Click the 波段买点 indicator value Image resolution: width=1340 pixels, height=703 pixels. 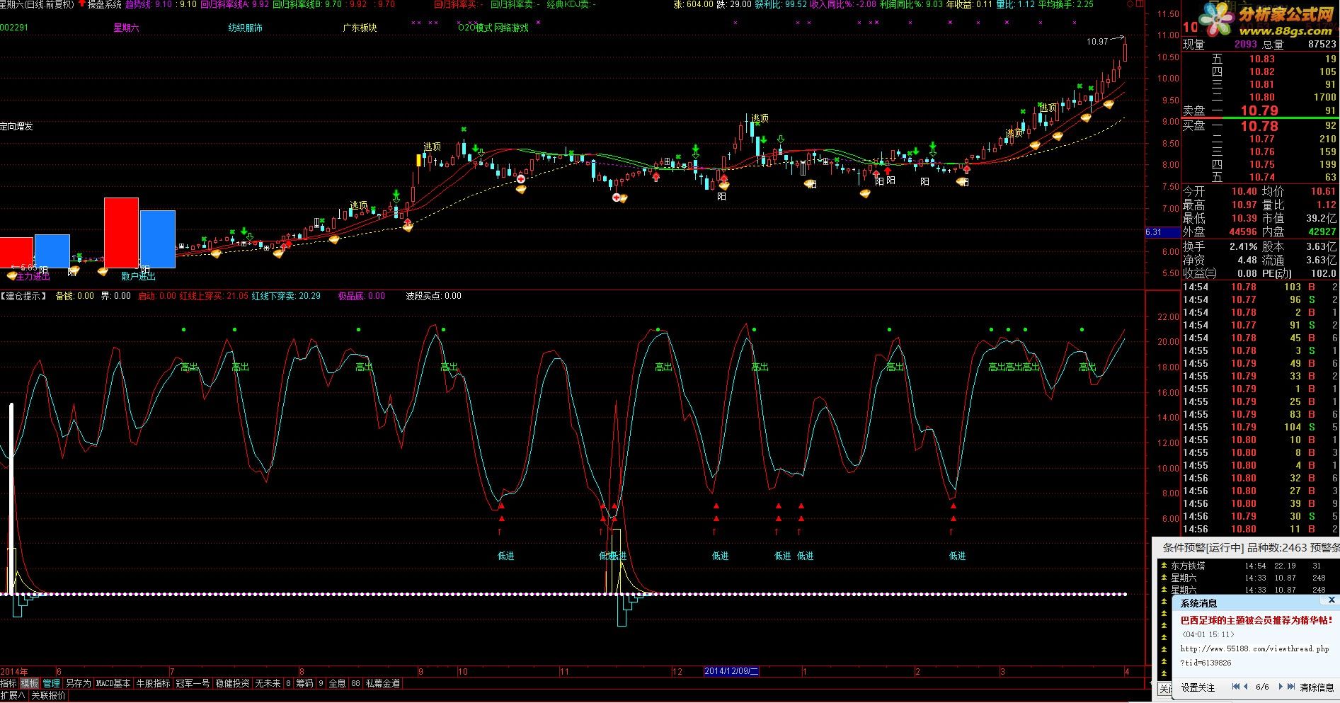(433, 296)
